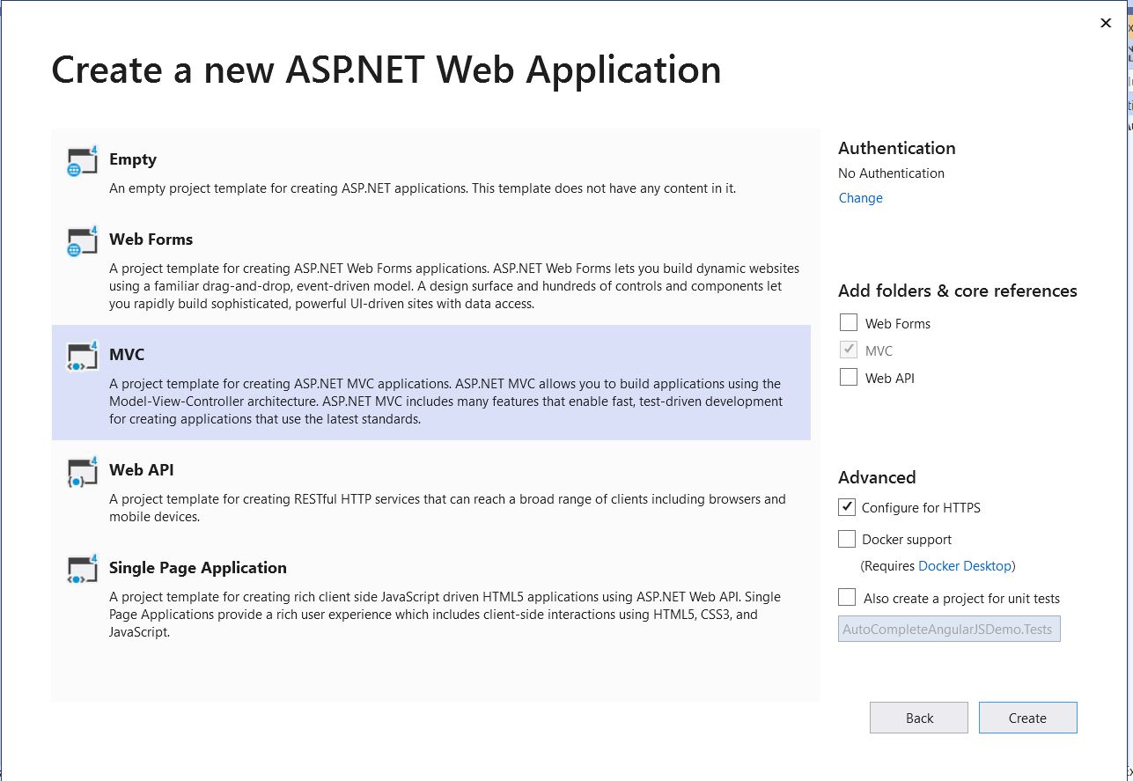Select the Web Forms template title
This screenshot has width=1133, height=781.
(x=151, y=239)
